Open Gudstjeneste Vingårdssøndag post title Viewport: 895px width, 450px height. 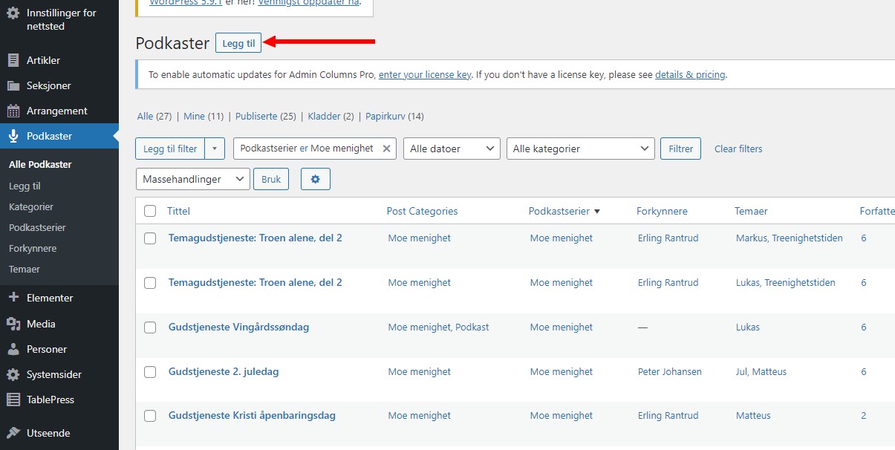pyautogui.click(x=238, y=327)
